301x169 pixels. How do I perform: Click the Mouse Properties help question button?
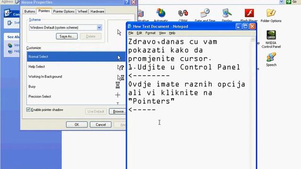127,2
